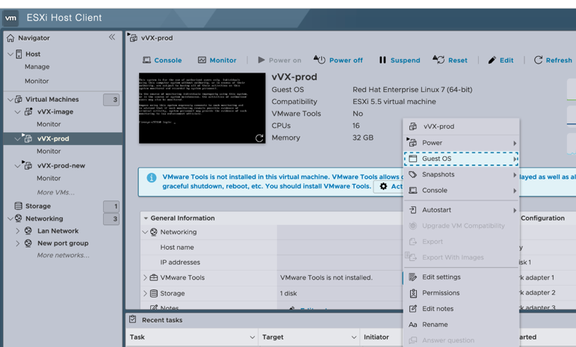
Task: Collapse the vVX-image tree node
Action: 17,111
